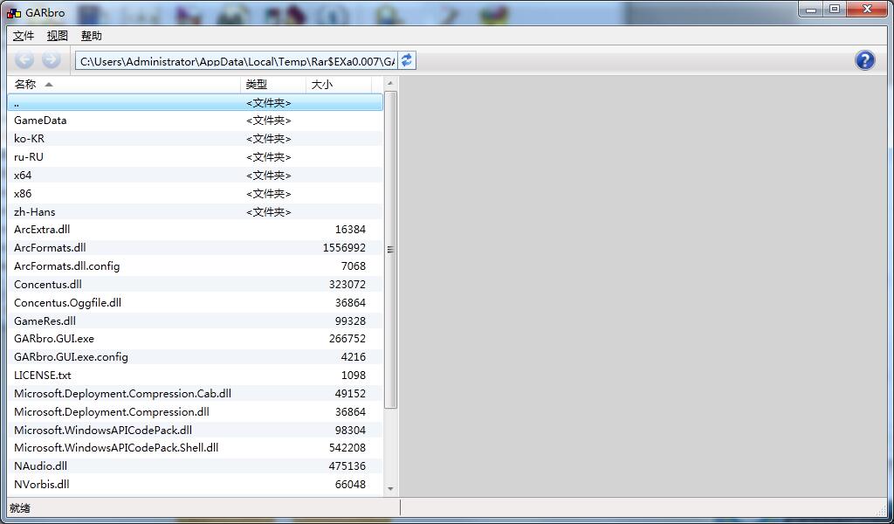Image resolution: width=894 pixels, height=524 pixels.
Task: Sort file list by 大小 column header
Action: [321, 85]
